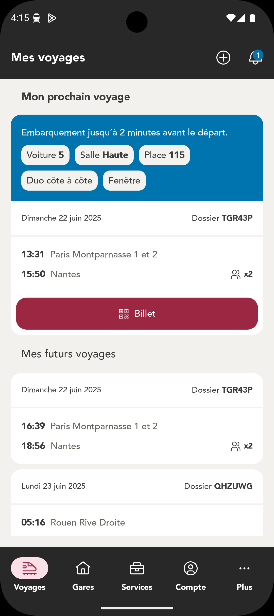Tap the Fenêtre seat chip
Viewport: 274px width, 616px height.
click(124, 180)
